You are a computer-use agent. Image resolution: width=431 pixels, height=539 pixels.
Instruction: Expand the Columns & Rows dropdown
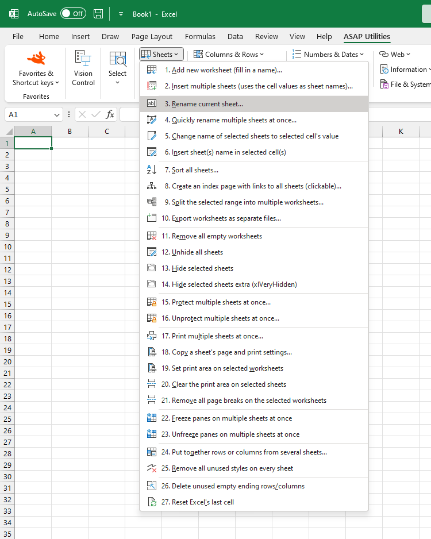[x=229, y=55]
